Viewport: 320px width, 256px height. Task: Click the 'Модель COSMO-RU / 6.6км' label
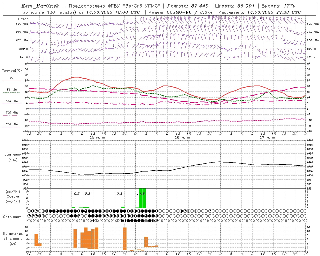(180, 12)
